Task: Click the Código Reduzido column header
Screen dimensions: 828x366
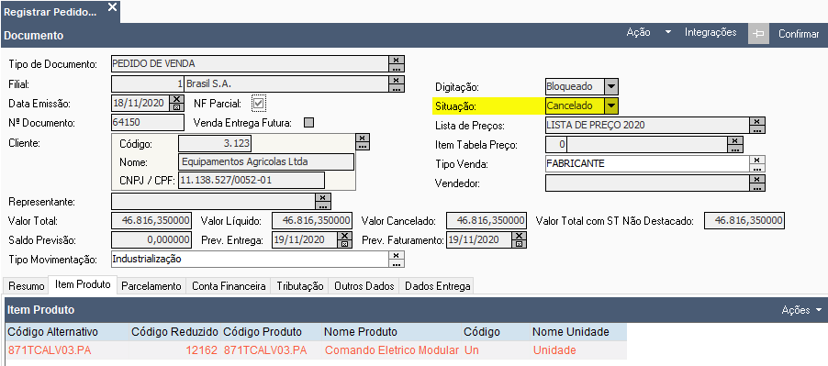Action: pyautogui.click(x=174, y=332)
